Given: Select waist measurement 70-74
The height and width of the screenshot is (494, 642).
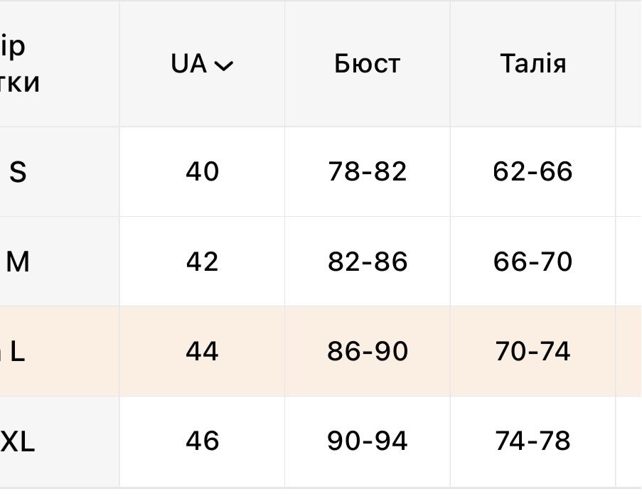Looking at the screenshot, I should 533,351.
